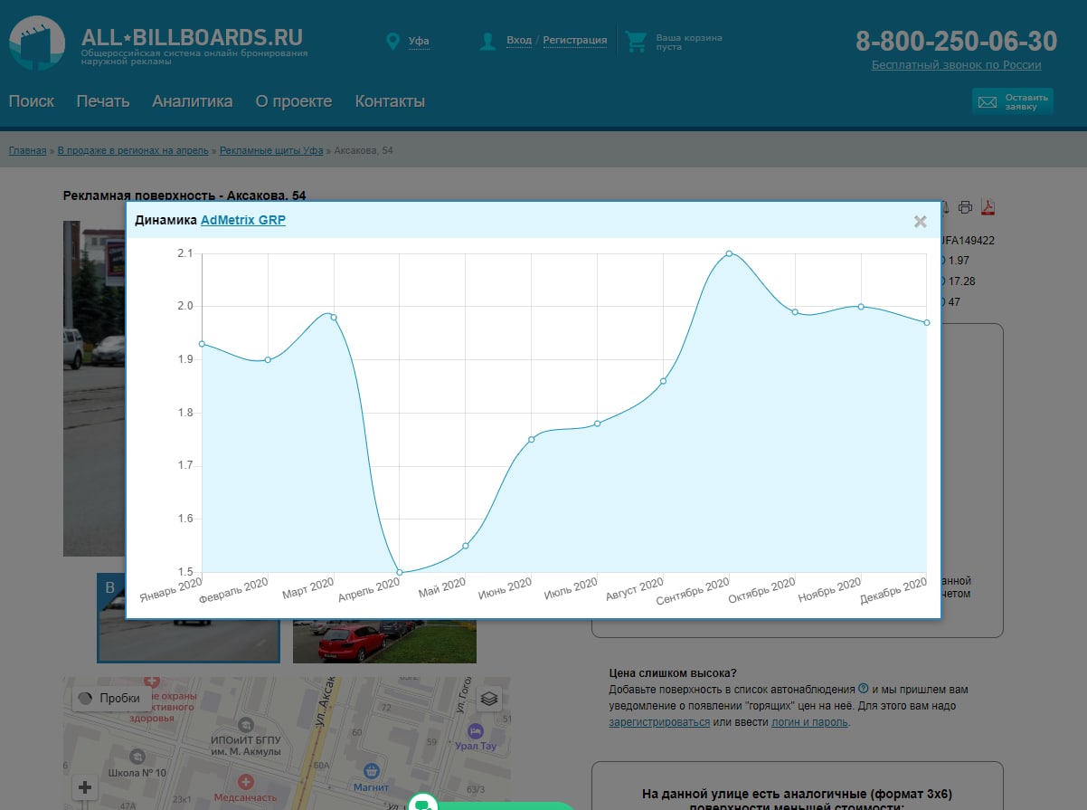Click the envelope icon in Оставить заявку
Screen dimensions: 1087x810
(x=988, y=101)
